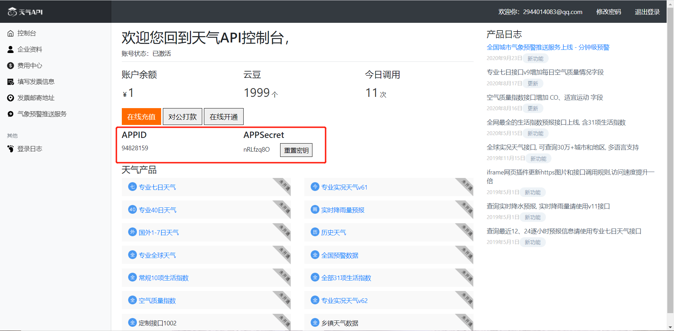The width and height of the screenshot is (674, 331).
Task: Click the 全 icon for 空气质量指数
Action: (132, 300)
